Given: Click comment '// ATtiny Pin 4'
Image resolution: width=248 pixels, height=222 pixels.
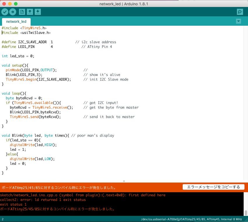Looking at the screenshot, I should tap(97, 47).
